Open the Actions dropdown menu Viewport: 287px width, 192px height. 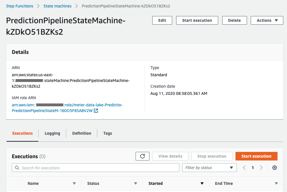click(267, 20)
